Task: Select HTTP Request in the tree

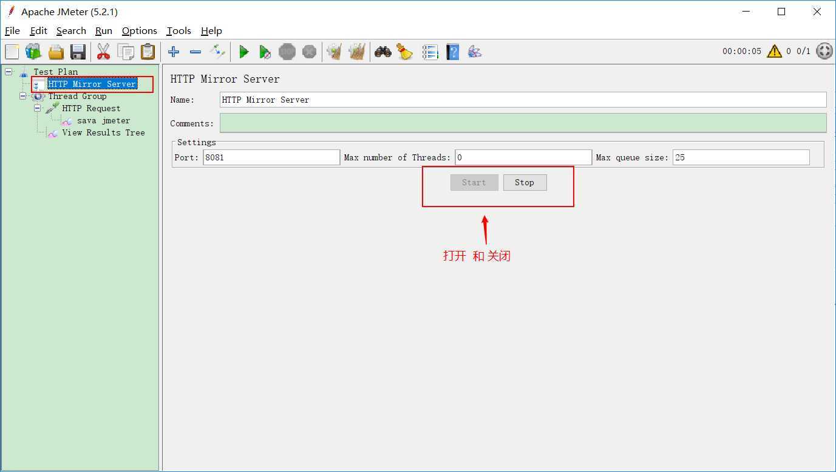Action: (x=91, y=108)
